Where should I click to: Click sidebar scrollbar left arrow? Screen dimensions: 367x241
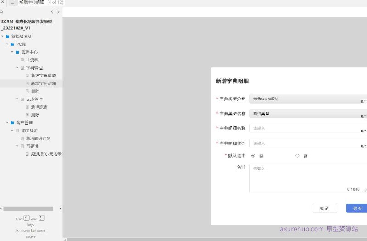pos(1,208)
